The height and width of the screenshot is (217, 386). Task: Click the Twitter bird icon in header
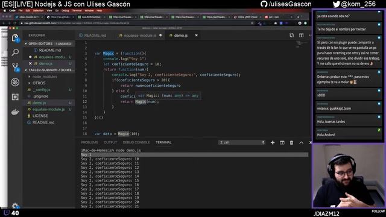click(337, 4)
